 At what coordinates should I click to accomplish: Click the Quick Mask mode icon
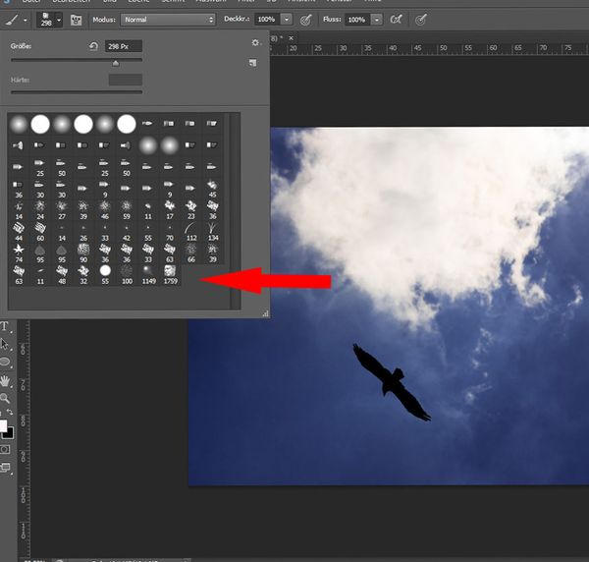[5, 449]
